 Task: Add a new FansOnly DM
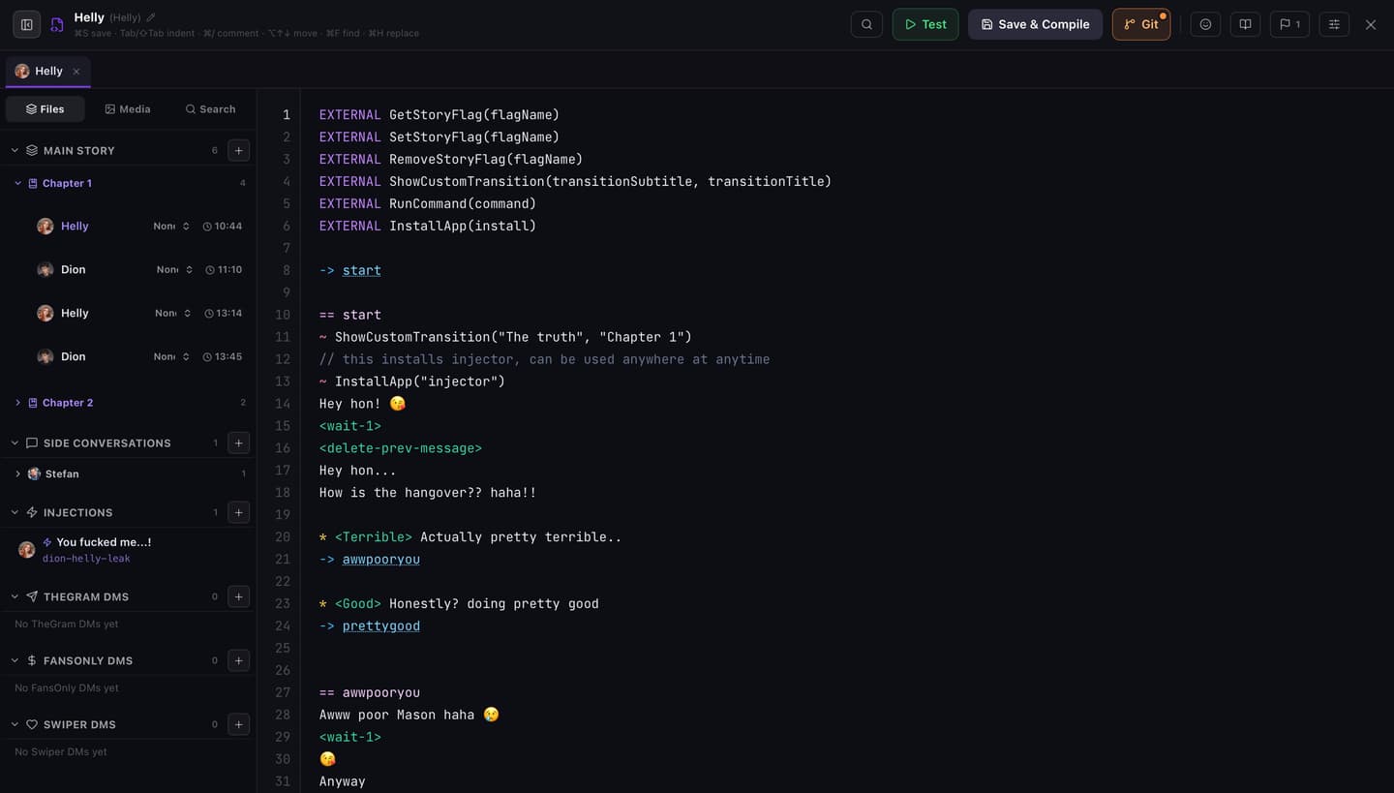click(238, 660)
